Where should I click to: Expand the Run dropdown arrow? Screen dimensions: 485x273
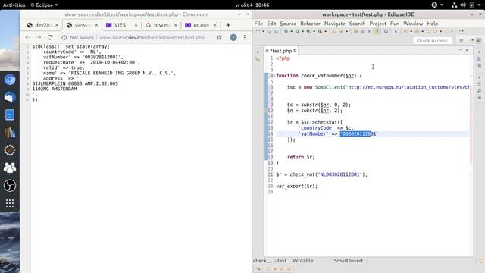tap(302, 31)
